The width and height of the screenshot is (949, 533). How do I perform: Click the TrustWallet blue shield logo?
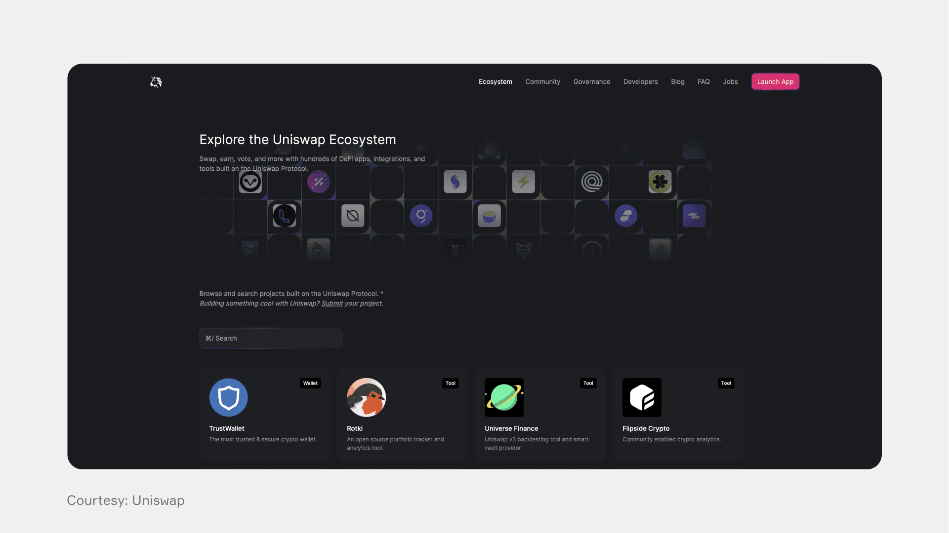click(228, 398)
